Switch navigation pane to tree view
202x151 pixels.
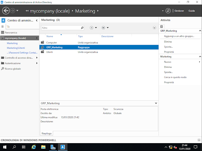[9, 27]
